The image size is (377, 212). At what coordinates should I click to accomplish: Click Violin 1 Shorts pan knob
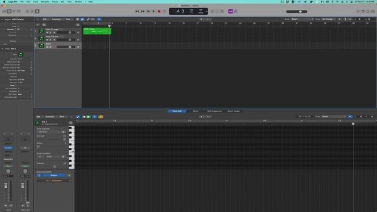click(78, 39)
